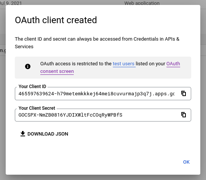Click the text about accessing credentials in APIs & Services
The width and height of the screenshot is (206, 180).
coord(97,43)
